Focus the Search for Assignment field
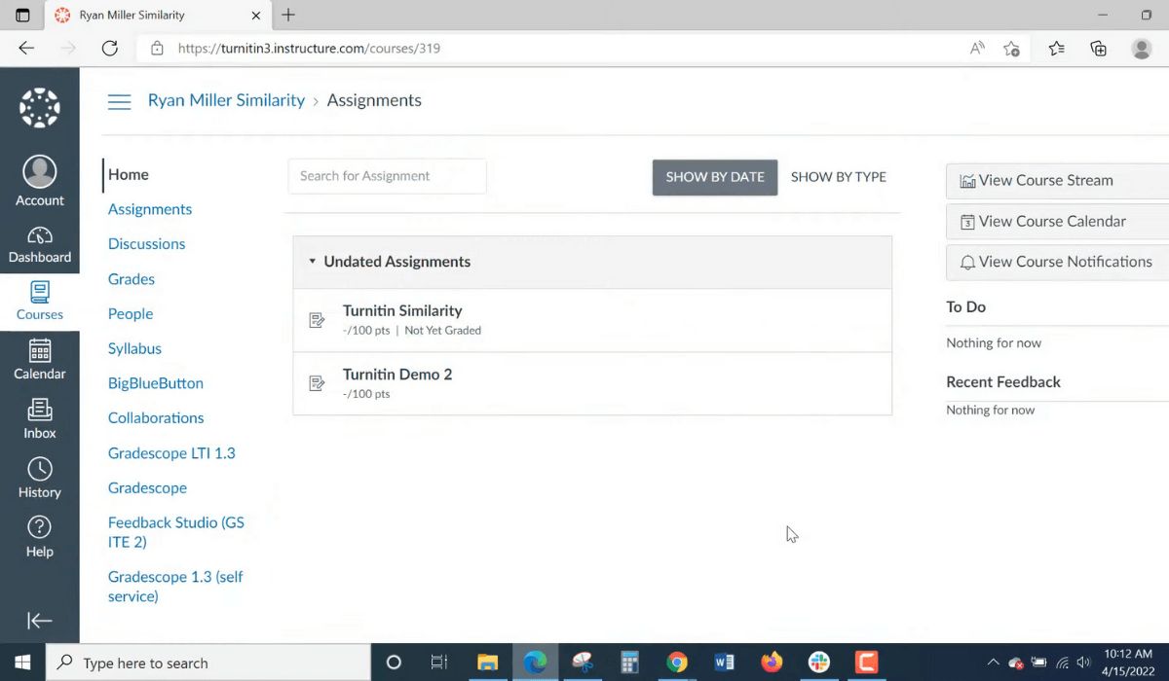This screenshot has width=1169, height=681. [x=387, y=176]
